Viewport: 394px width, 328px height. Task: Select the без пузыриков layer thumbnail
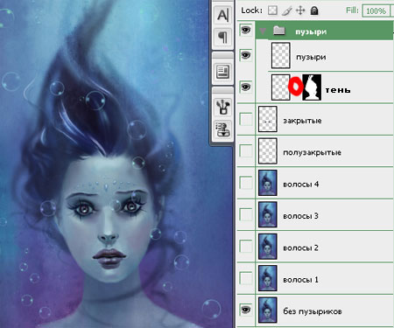click(268, 310)
